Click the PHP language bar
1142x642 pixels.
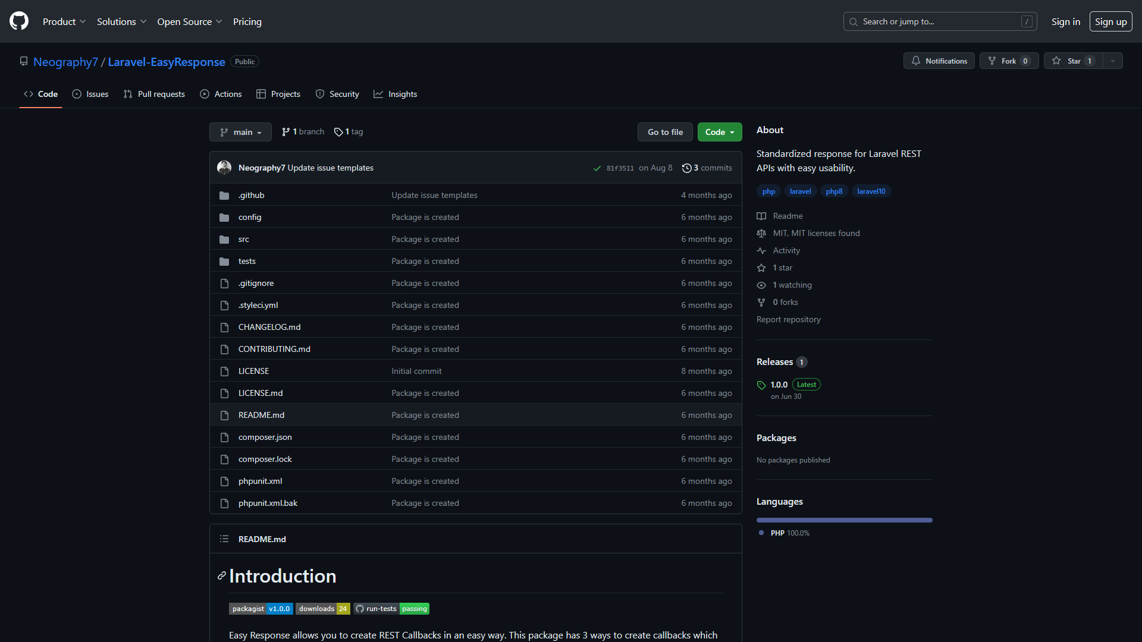click(844, 520)
